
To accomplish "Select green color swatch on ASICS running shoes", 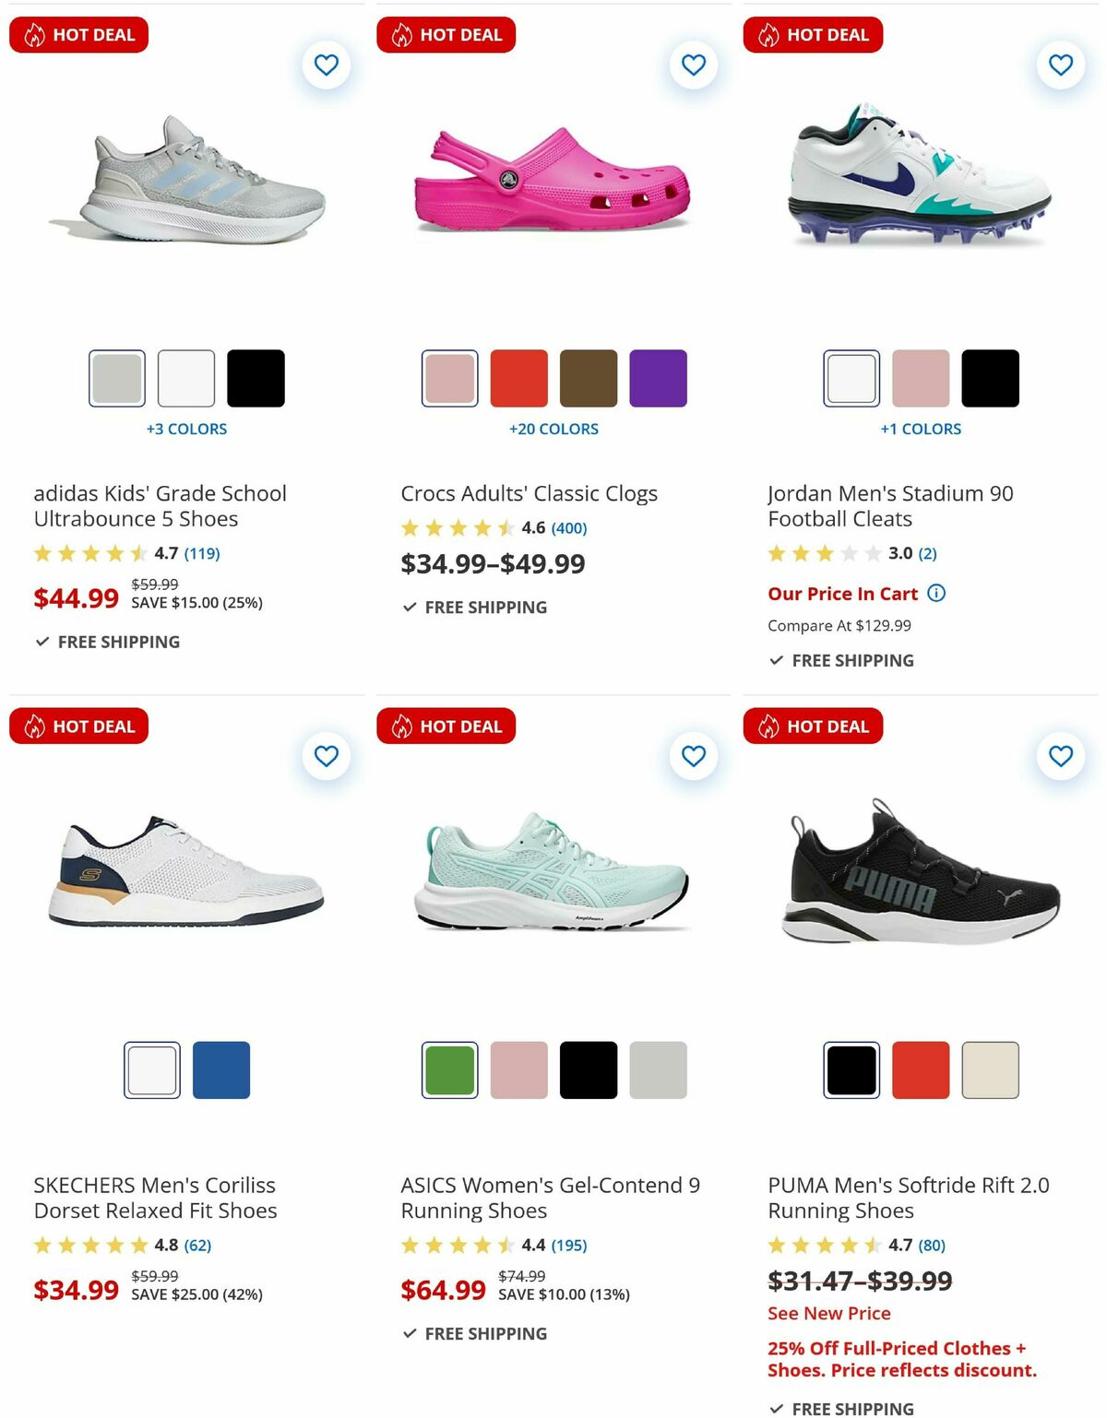I will [x=449, y=1069].
